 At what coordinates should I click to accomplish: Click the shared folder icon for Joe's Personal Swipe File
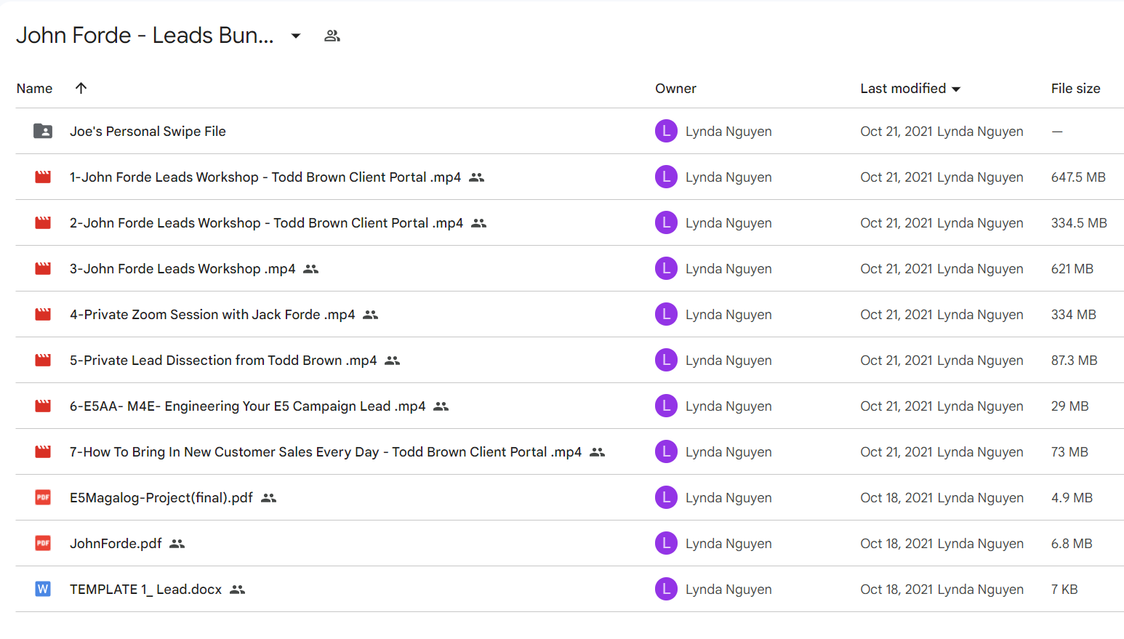coord(43,131)
